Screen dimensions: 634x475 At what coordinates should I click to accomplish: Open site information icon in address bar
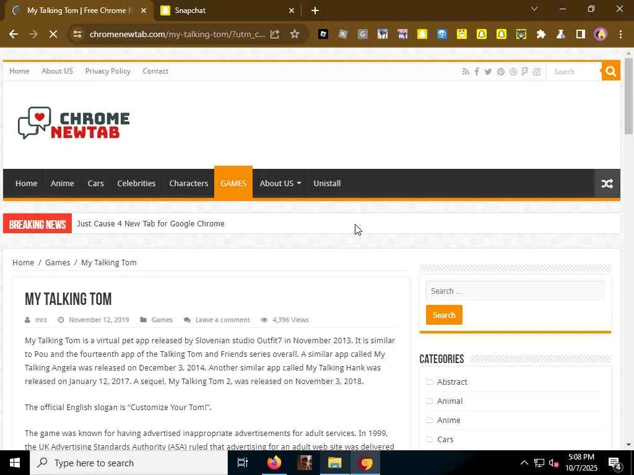[x=77, y=35]
